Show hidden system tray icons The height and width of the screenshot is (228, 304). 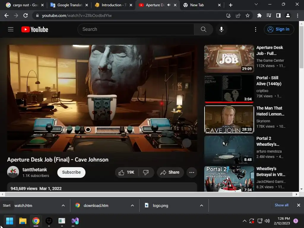pyautogui.click(x=245, y=221)
